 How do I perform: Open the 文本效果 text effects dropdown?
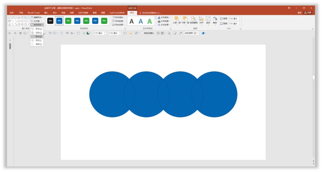(164, 25)
